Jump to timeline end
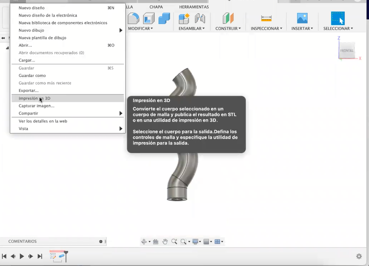 pyautogui.click(x=40, y=256)
